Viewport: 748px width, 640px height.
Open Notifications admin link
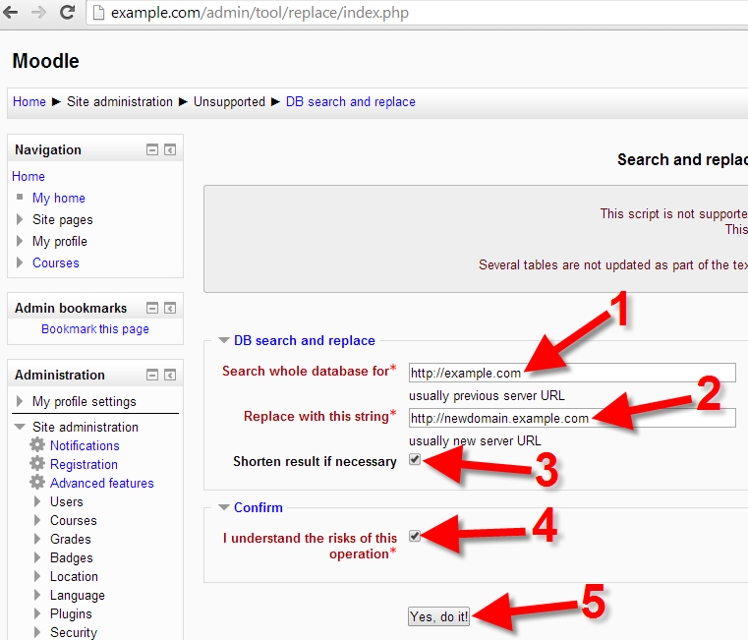click(85, 445)
